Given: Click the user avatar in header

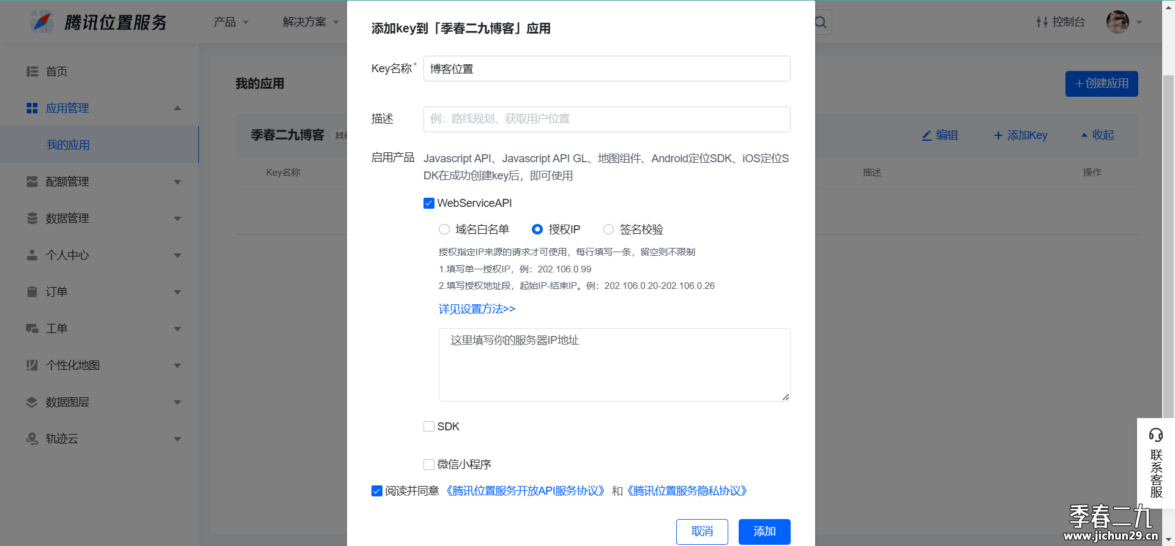Looking at the screenshot, I should click(x=1117, y=22).
